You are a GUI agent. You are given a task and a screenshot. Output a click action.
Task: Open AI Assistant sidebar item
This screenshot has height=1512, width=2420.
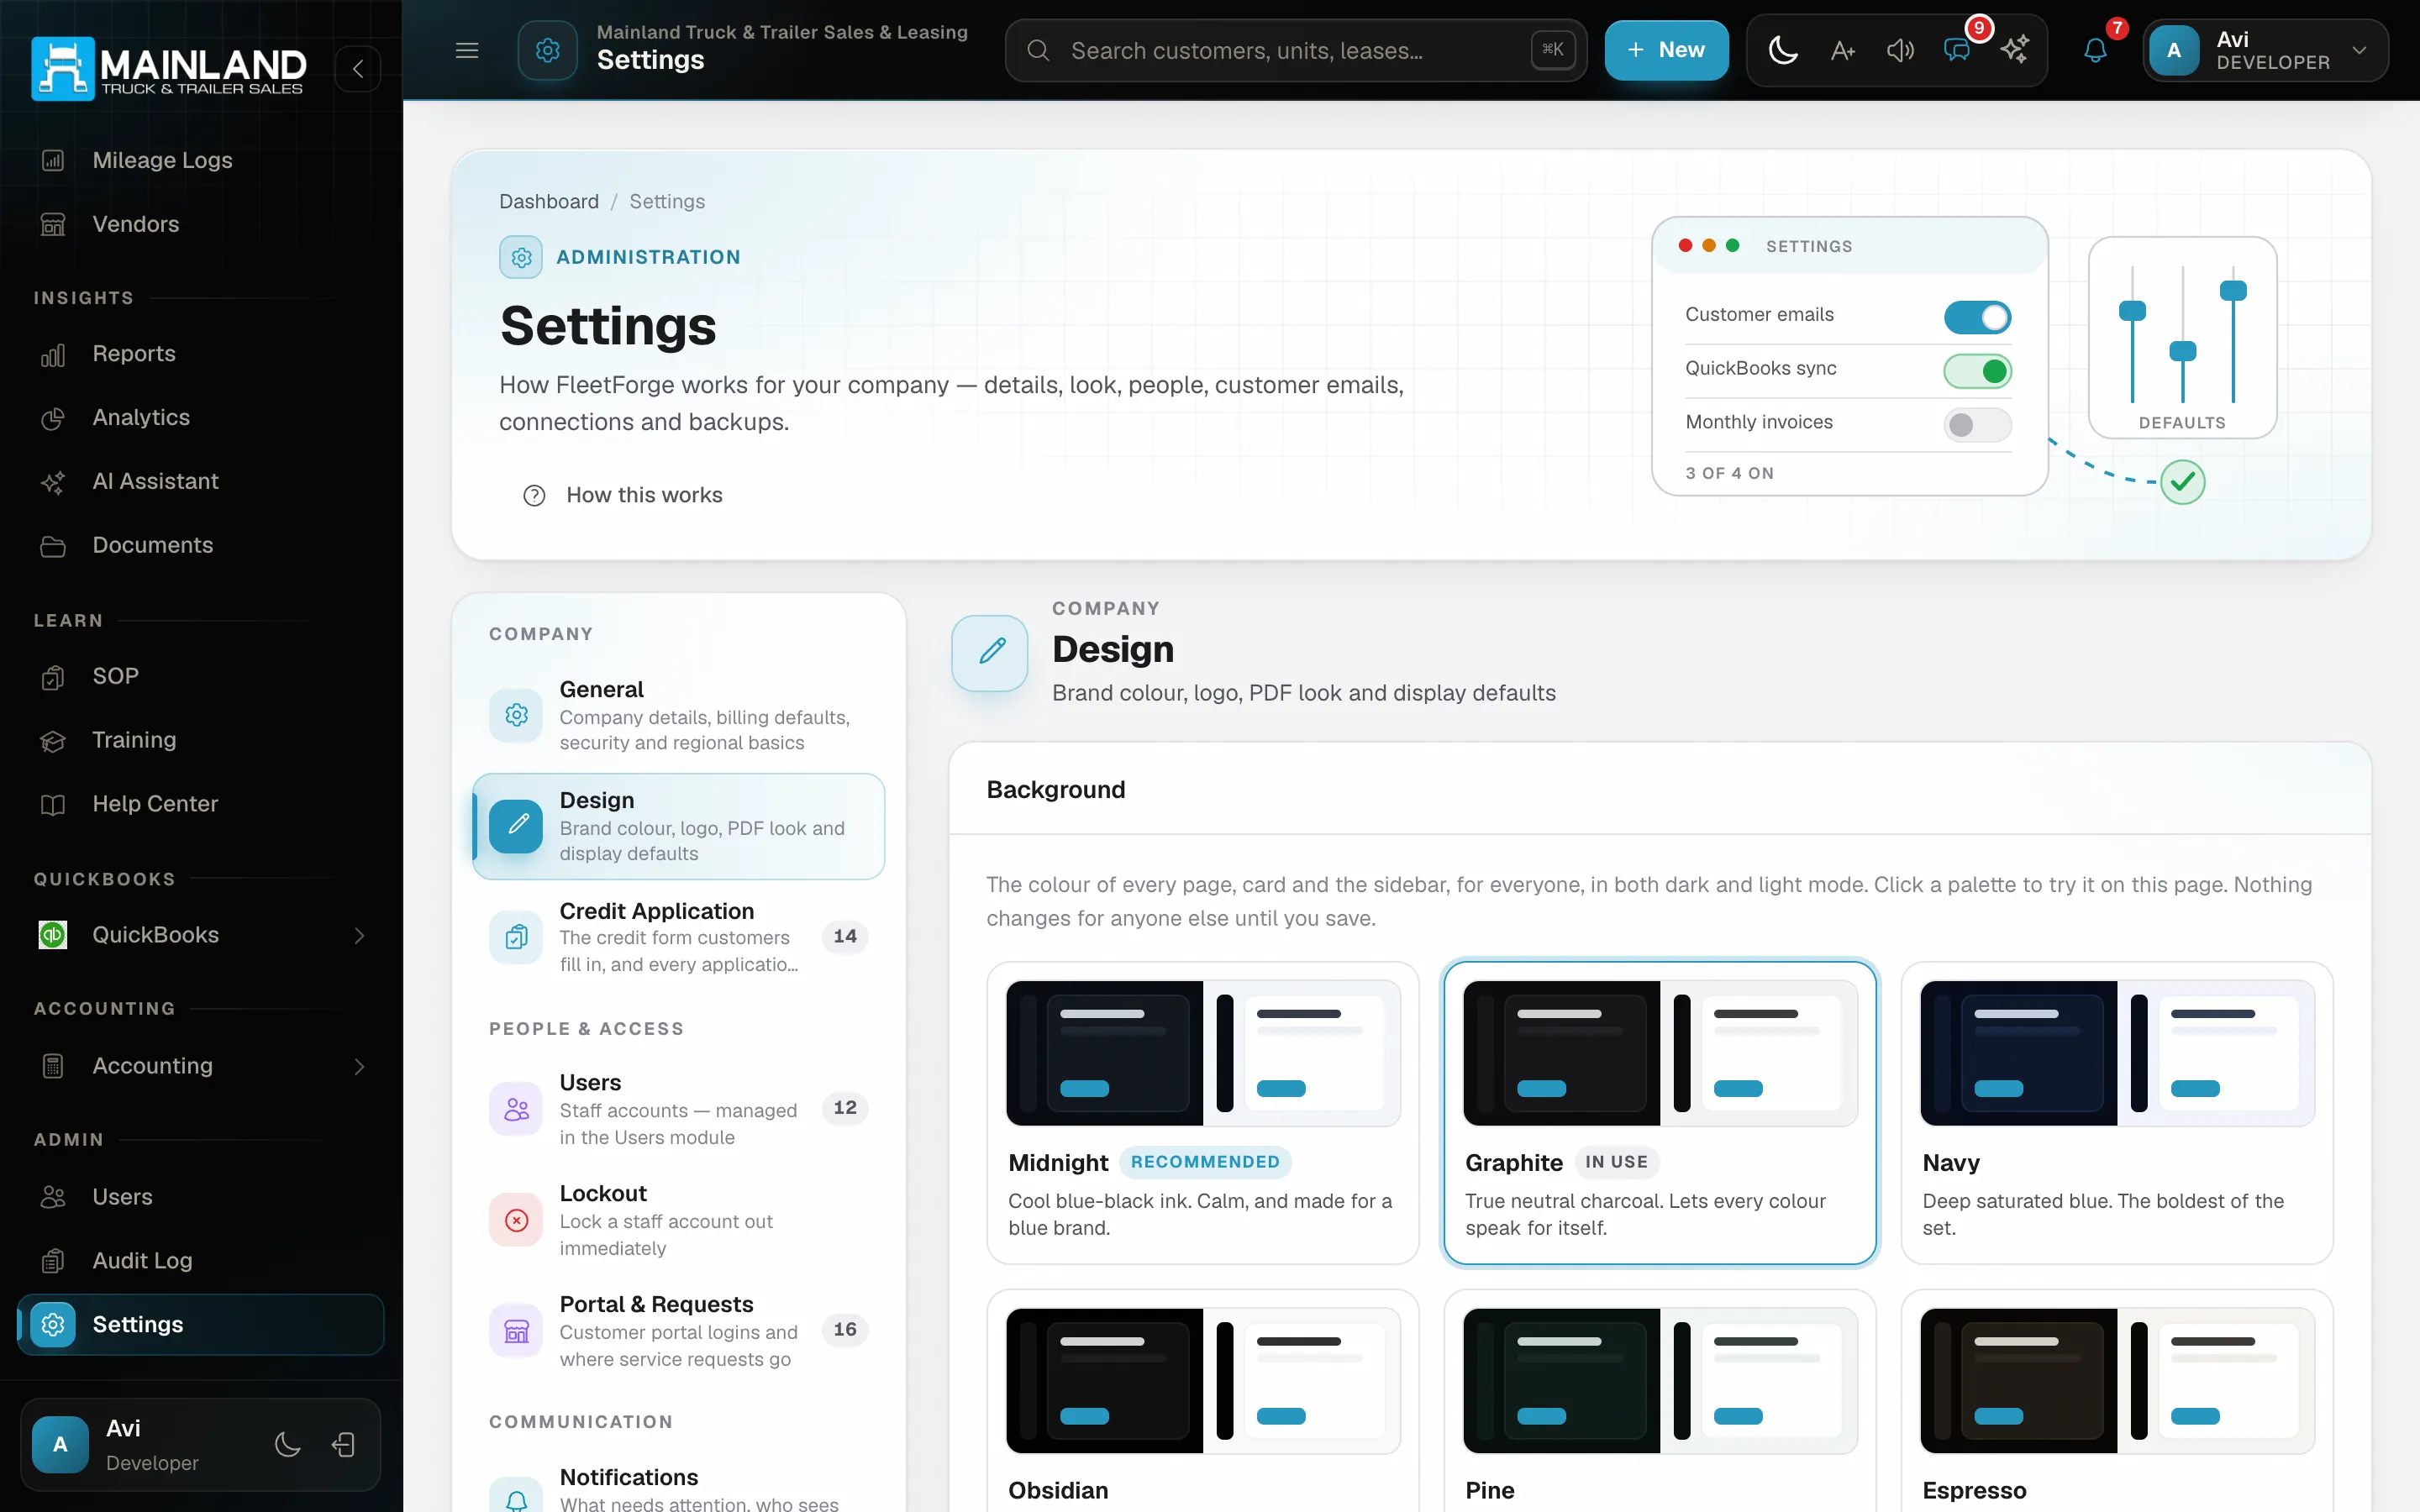[200, 482]
